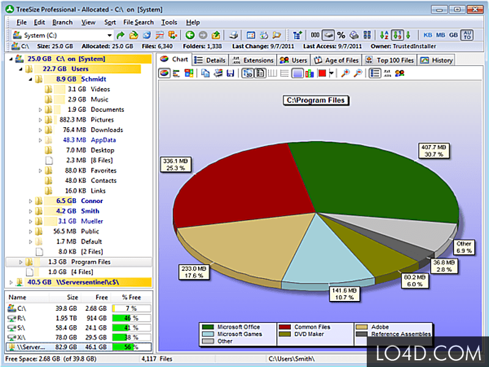Switch to the Age of Files tab
This screenshot has width=489, height=367.
pos(337,60)
